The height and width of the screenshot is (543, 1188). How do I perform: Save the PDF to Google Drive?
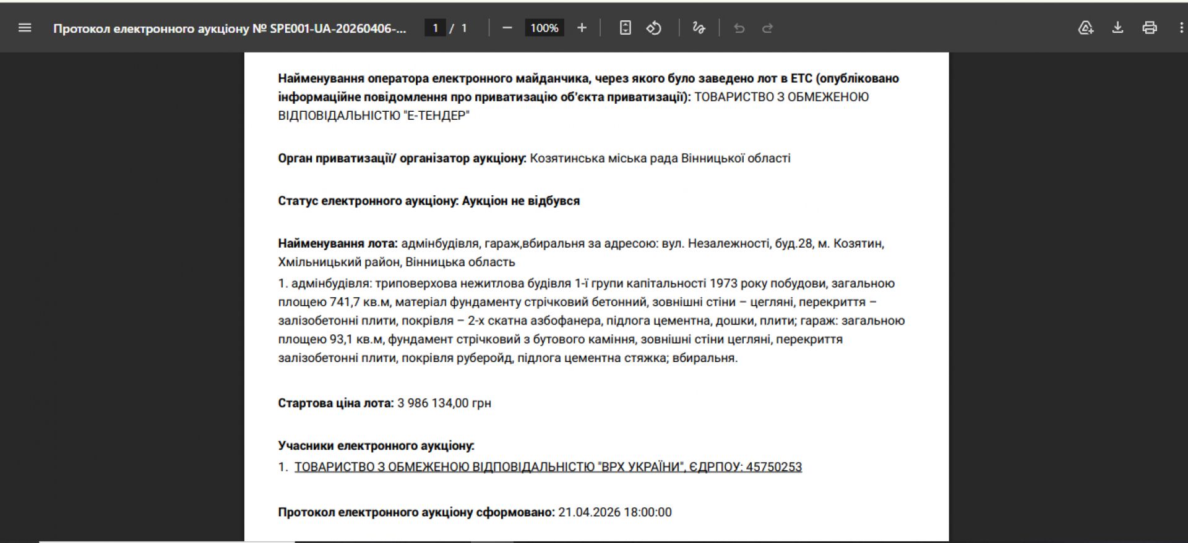tap(1085, 28)
